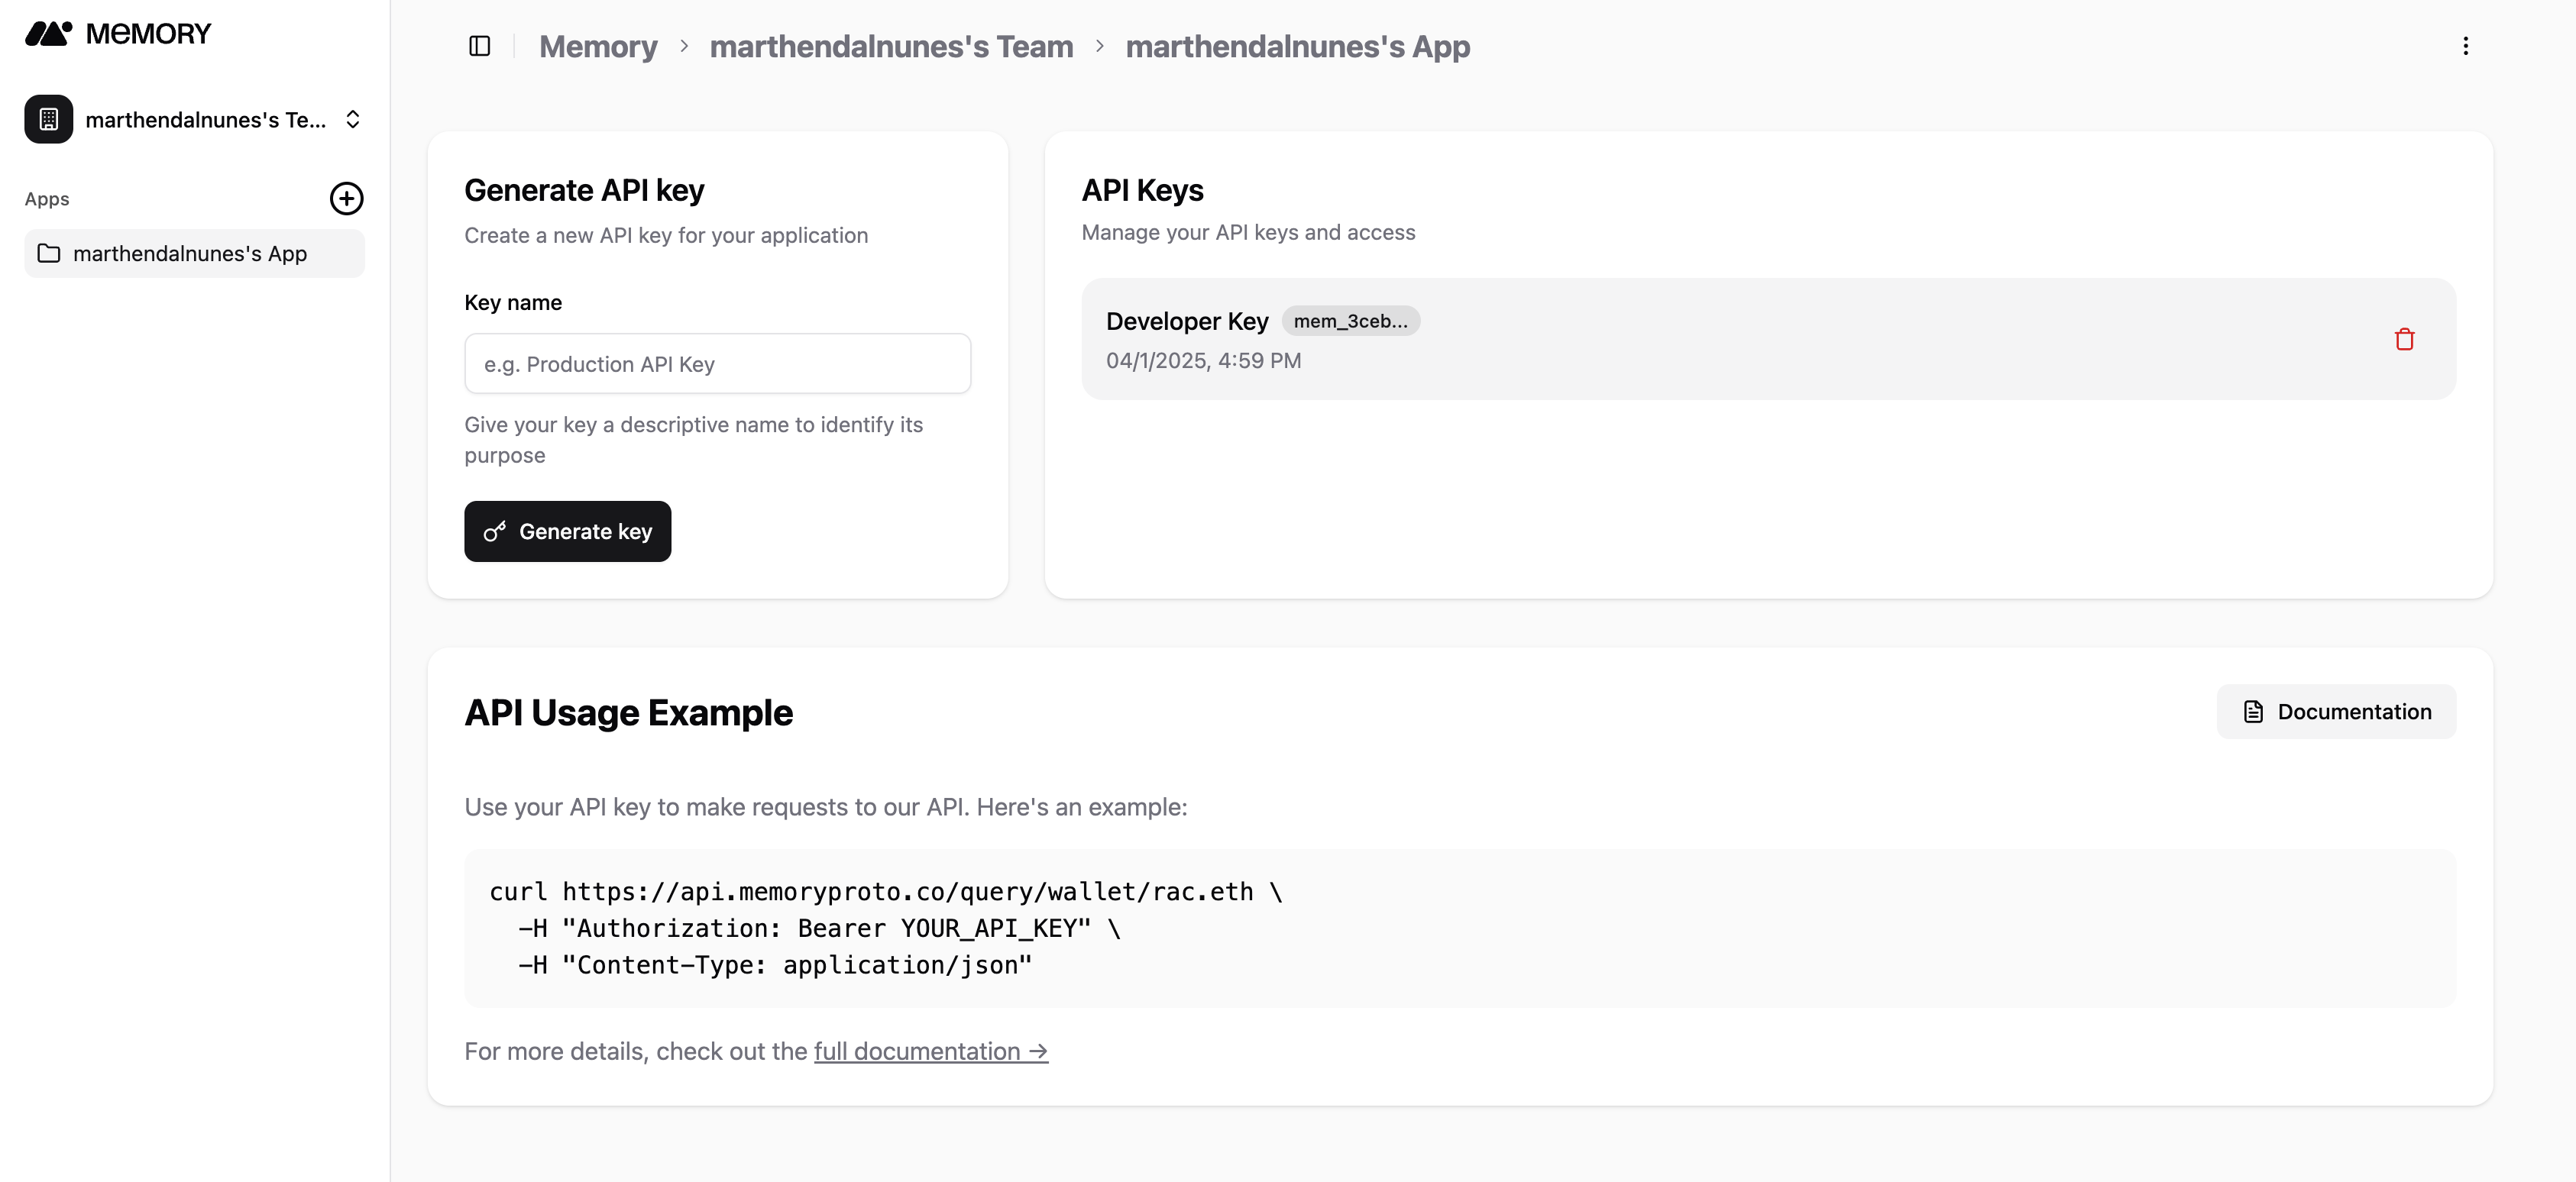Open the three-dot options menu
Image resolution: width=2576 pixels, height=1182 pixels.
(2465, 46)
